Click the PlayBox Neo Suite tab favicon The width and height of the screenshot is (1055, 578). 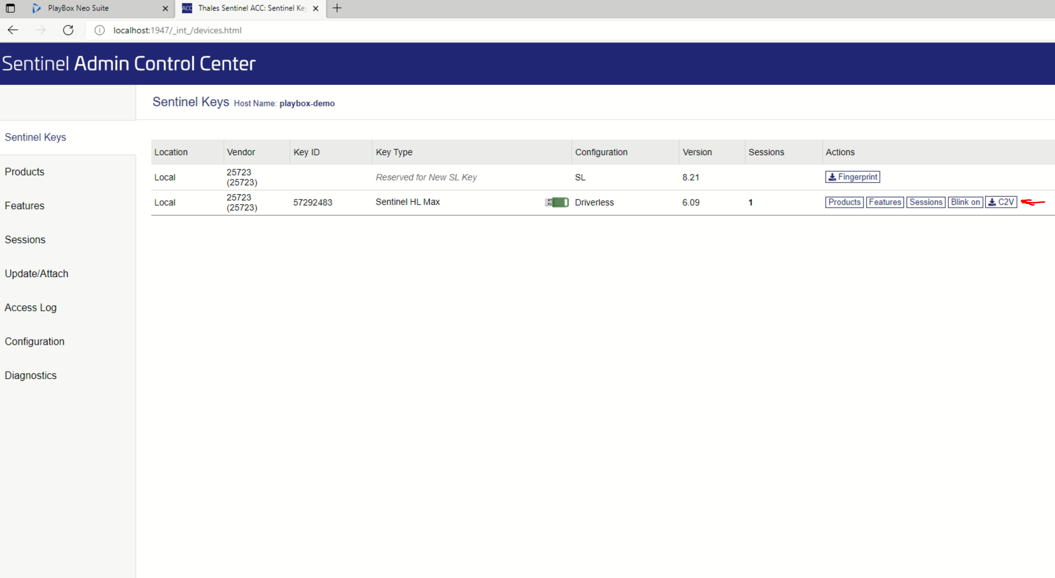37,8
